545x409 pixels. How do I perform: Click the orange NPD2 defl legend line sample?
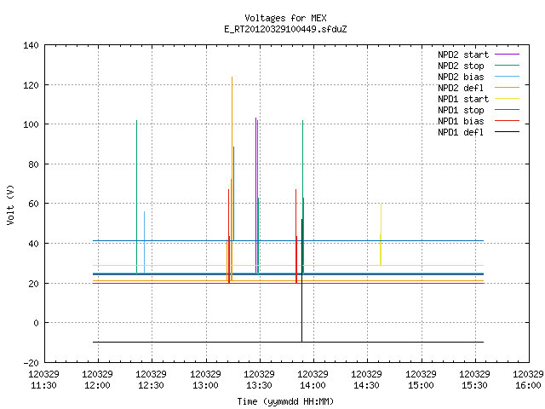pyautogui.click(x=507, y=88)
